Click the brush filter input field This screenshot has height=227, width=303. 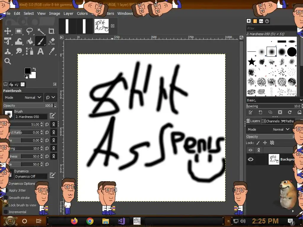coord(271,28)
